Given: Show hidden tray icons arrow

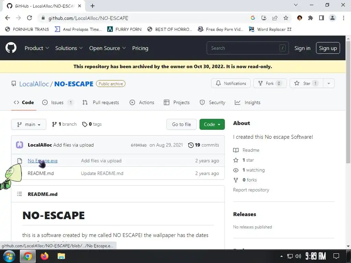Looking at the screenshot, I should click(x=282, y=256).
